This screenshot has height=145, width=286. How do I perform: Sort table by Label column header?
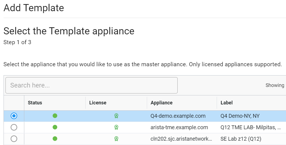point(227,103)
